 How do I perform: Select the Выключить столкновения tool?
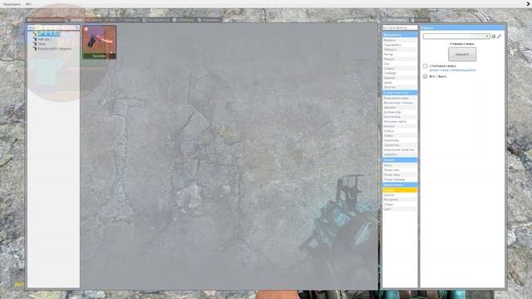click(400, 103)
